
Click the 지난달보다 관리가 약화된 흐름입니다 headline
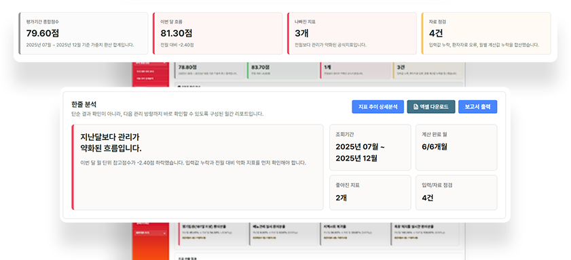click(111, 143)
